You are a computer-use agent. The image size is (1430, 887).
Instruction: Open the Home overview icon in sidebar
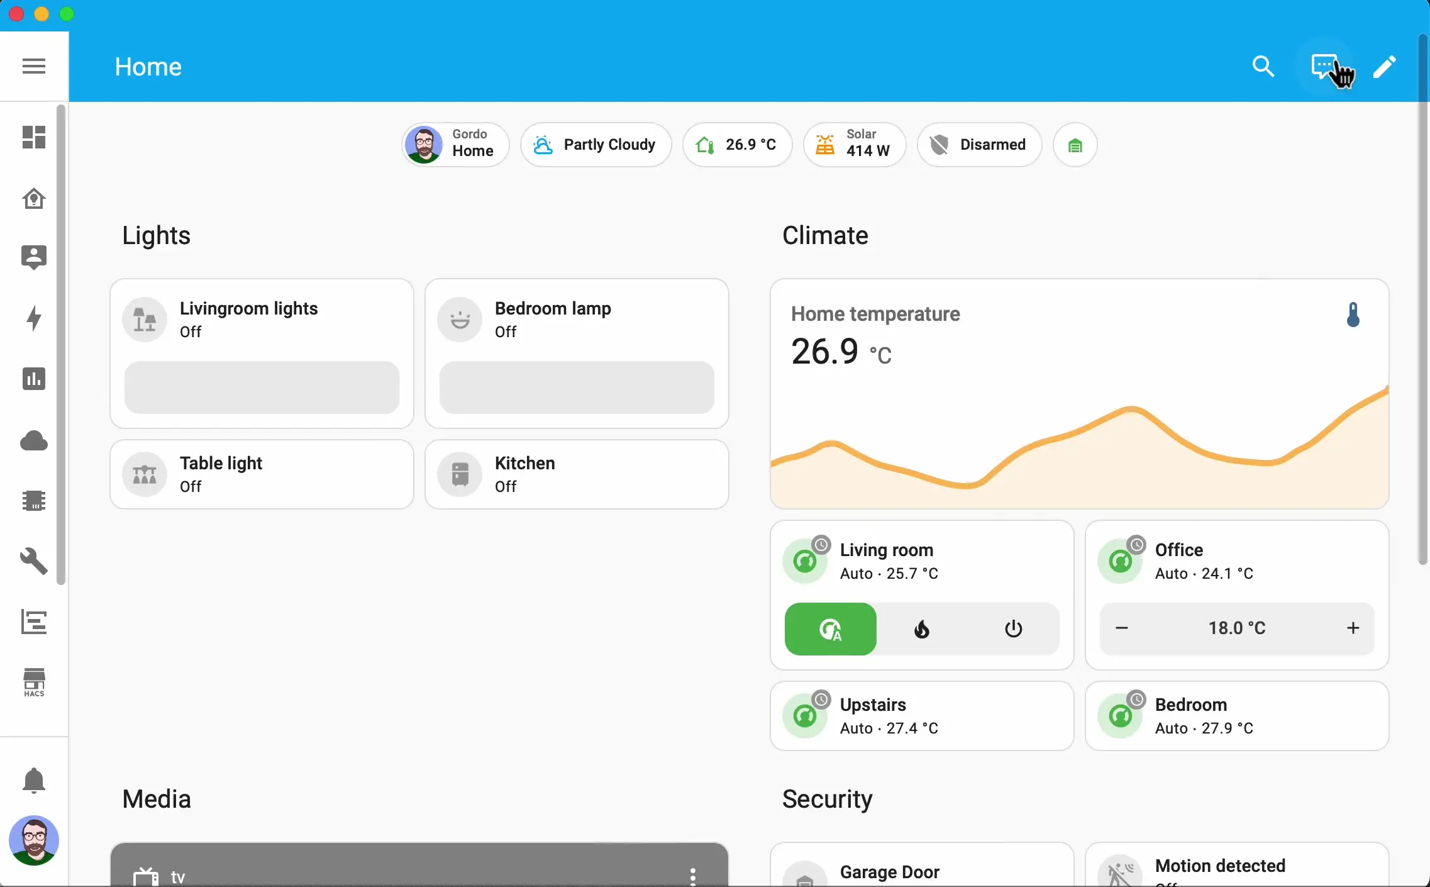pyautogui.click(x=34, y=199)
